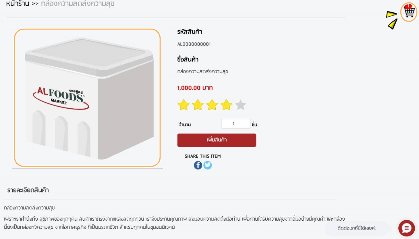Screen dimensions: 419x239
Task: Click the ติดต่อเราที่นี่ได้เลยค่ะ contact bubble text
Action: [357, 228]
